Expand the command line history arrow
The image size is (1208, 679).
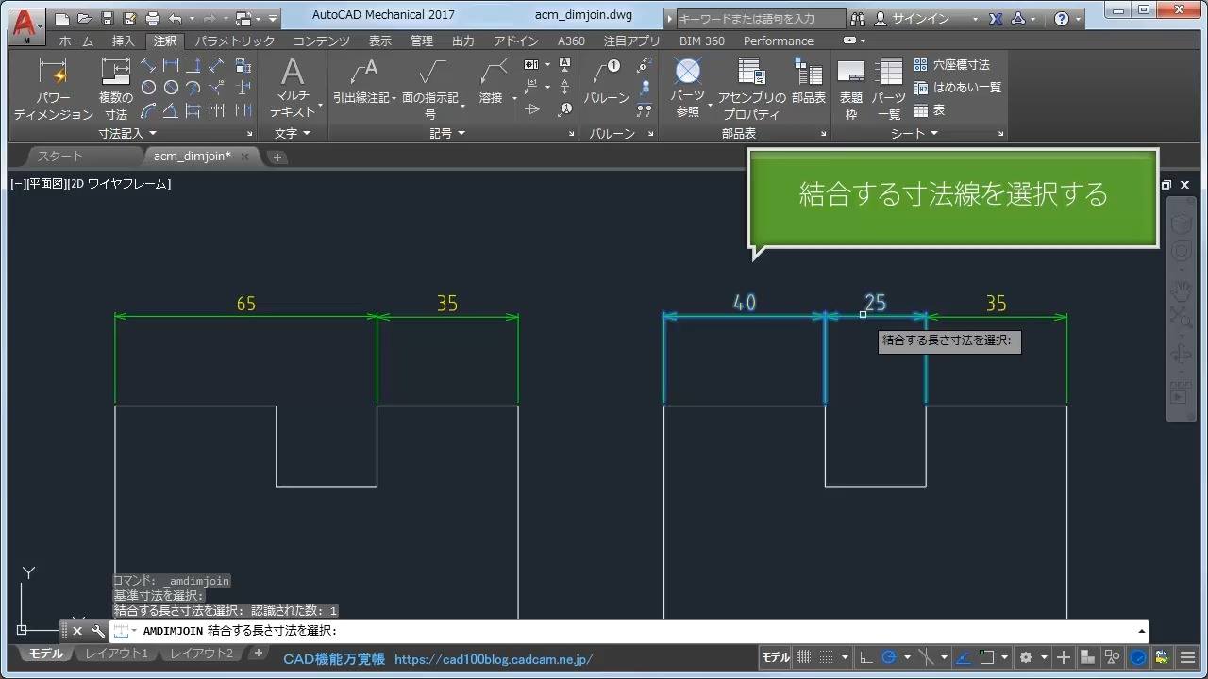point(1142,631)
